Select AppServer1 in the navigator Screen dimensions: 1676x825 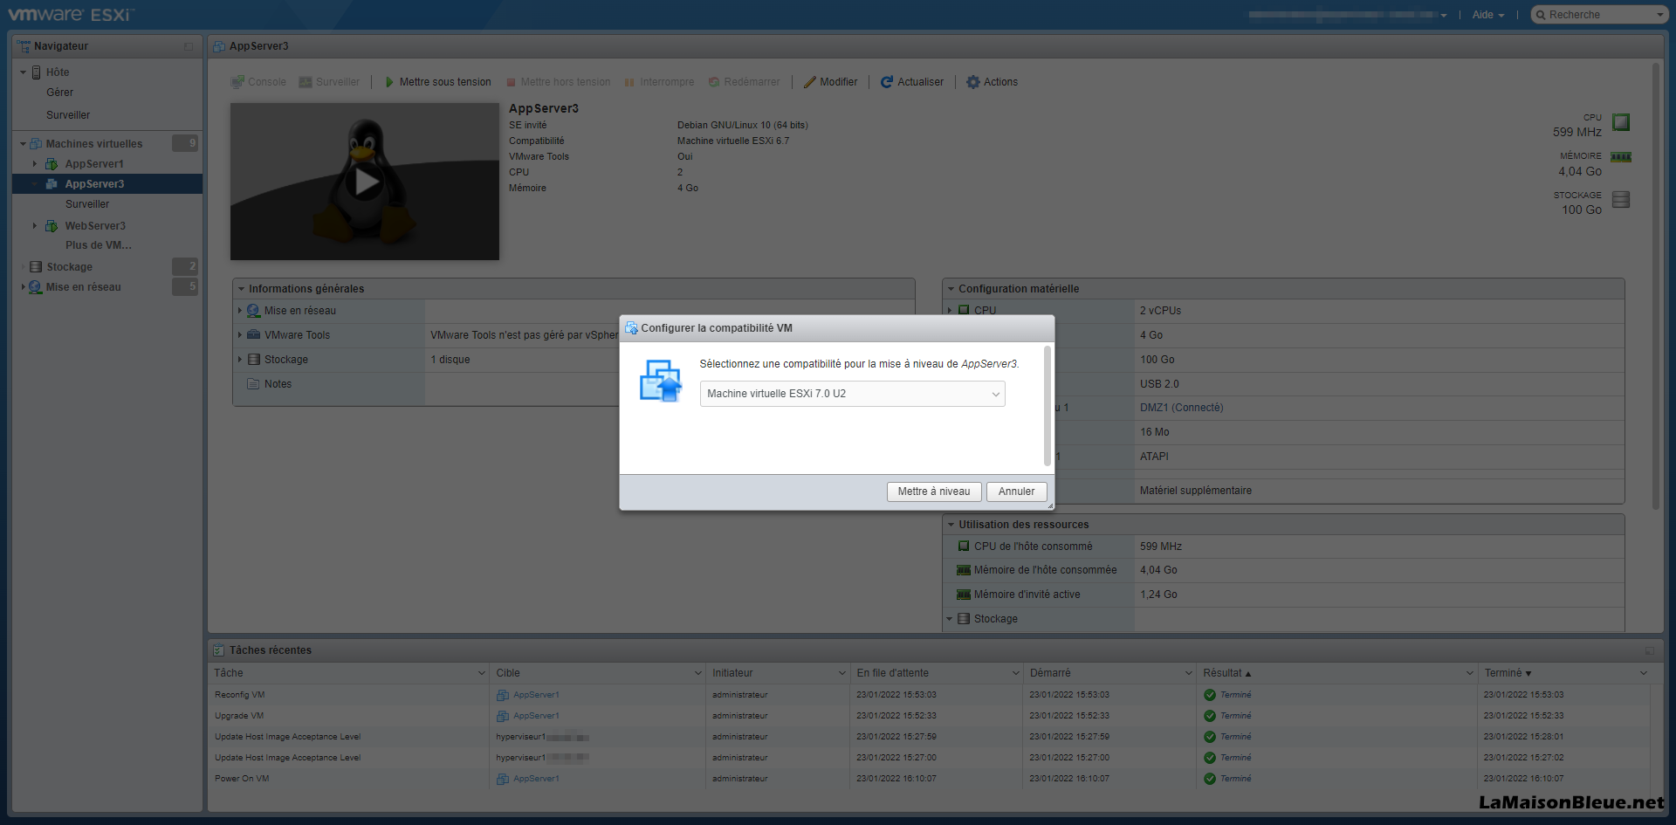coord(94,164)
